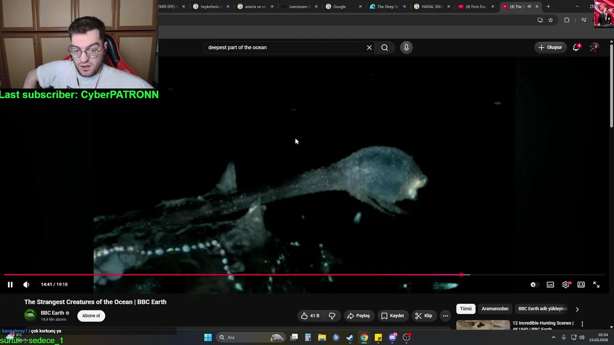This screenshot has width=614, height=345.
Task: Create a clip with Klip button
Action: (424, 316)
